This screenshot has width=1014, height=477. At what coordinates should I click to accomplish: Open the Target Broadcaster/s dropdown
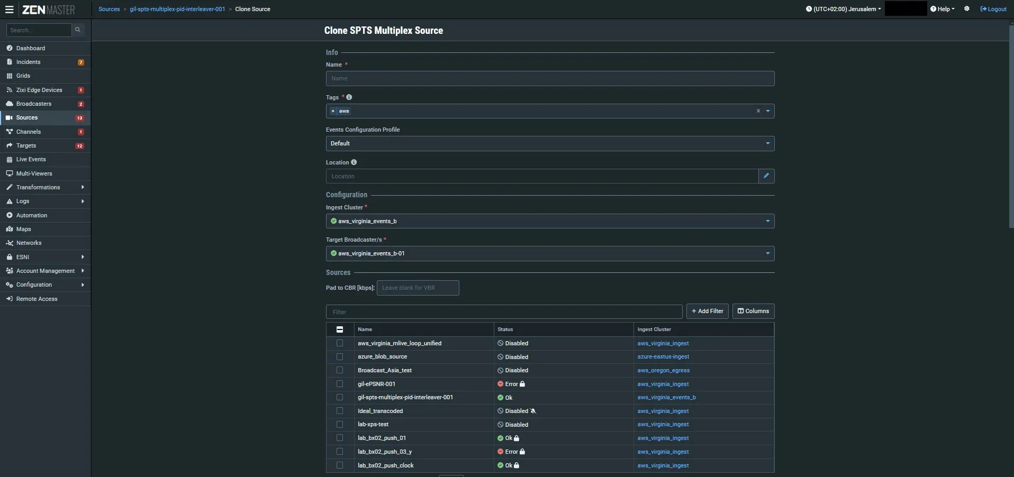550,253
